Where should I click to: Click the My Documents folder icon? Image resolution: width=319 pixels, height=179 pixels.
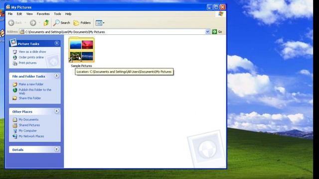click(15, 119)
